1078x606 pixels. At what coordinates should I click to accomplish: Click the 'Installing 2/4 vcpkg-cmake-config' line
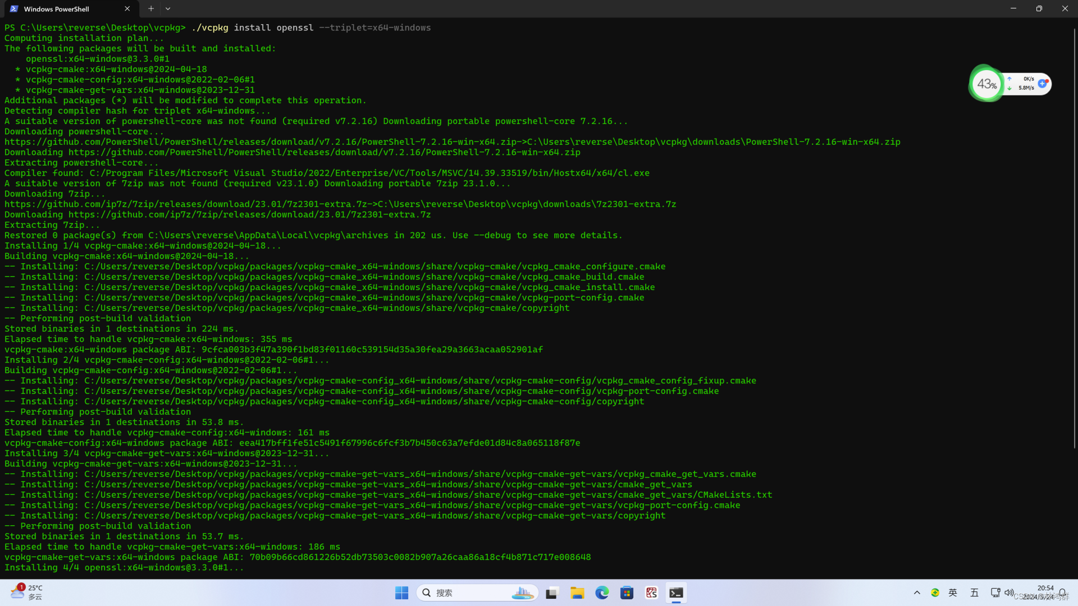(x=167, y=360)
